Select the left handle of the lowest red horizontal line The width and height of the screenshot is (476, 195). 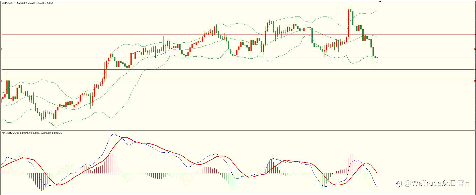click(1, 81)
